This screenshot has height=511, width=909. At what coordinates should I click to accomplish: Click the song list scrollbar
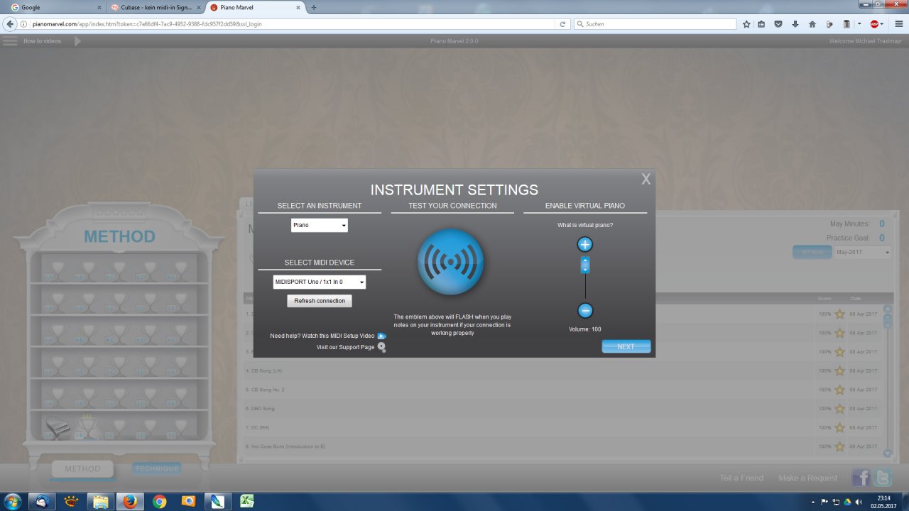tap(887, 381)
